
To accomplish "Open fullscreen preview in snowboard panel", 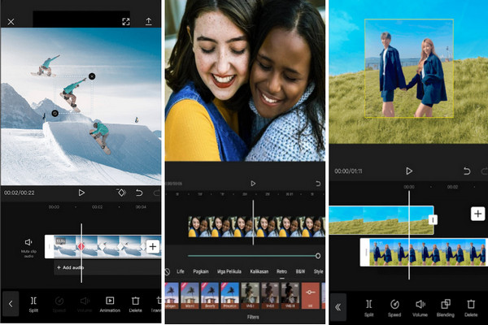I will click(x=126, y=21).
